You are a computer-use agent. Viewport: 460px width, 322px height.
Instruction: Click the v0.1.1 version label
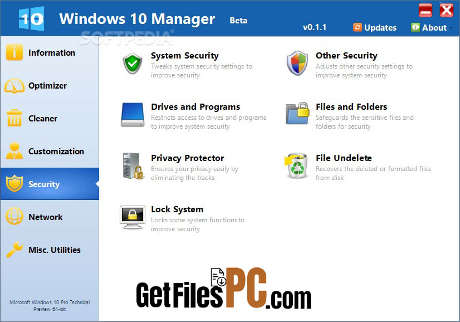coord(315,27)
